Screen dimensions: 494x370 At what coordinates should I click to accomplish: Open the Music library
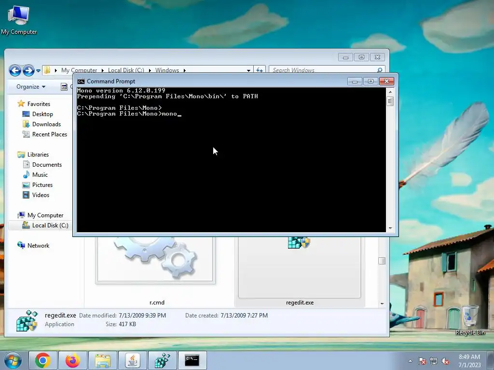35,174
